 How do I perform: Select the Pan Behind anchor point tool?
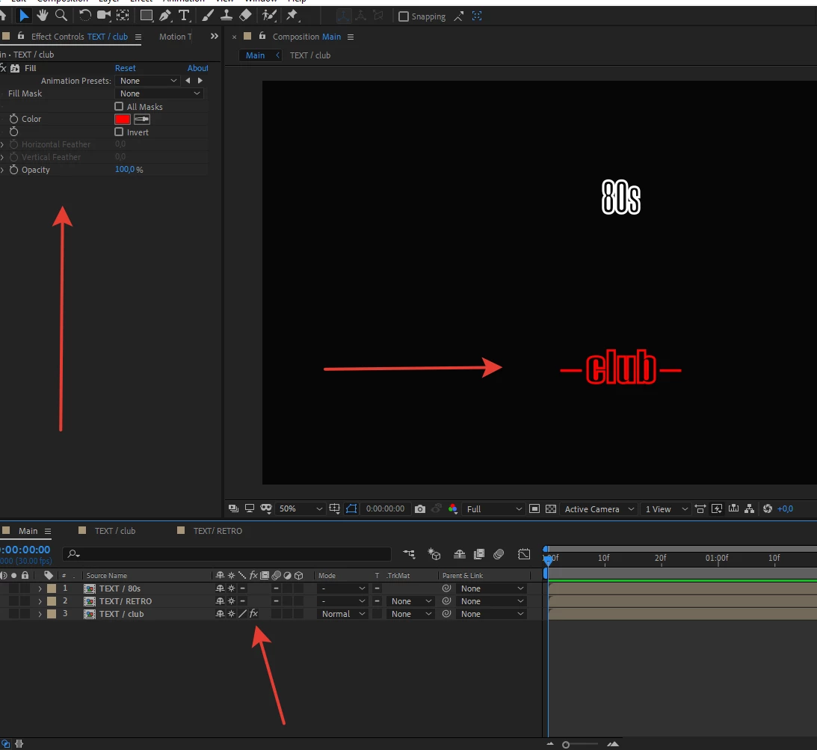pyautogui.click(x=123, y=16)
